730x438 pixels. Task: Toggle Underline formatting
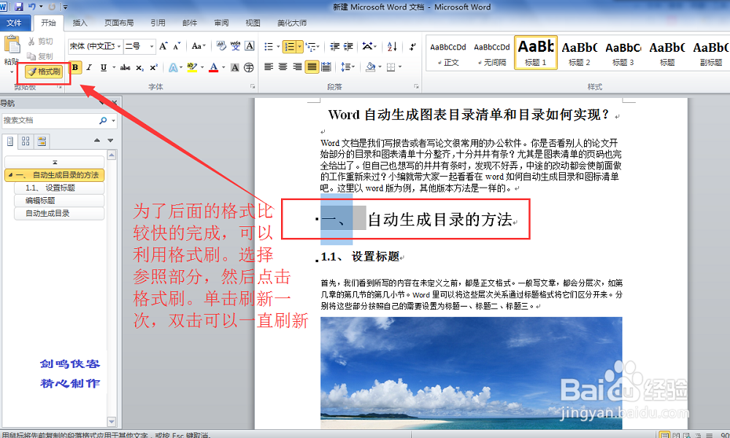click(104, 67)
